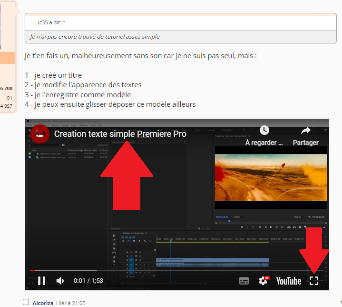The width and height of the screenshot is (342, 307).
Task: Click the '4 957' value in user sidebar
Action: 6,106
